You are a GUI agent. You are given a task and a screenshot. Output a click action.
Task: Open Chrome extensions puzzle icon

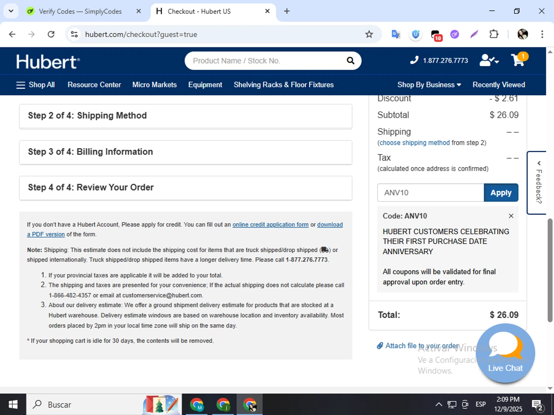[493, 34]
